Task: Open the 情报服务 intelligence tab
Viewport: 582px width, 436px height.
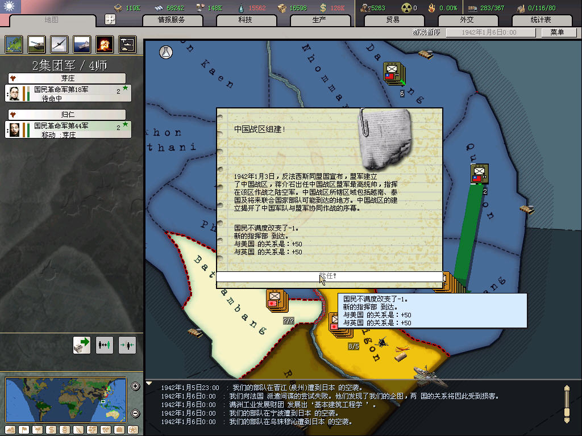Action: coord(172,20)
